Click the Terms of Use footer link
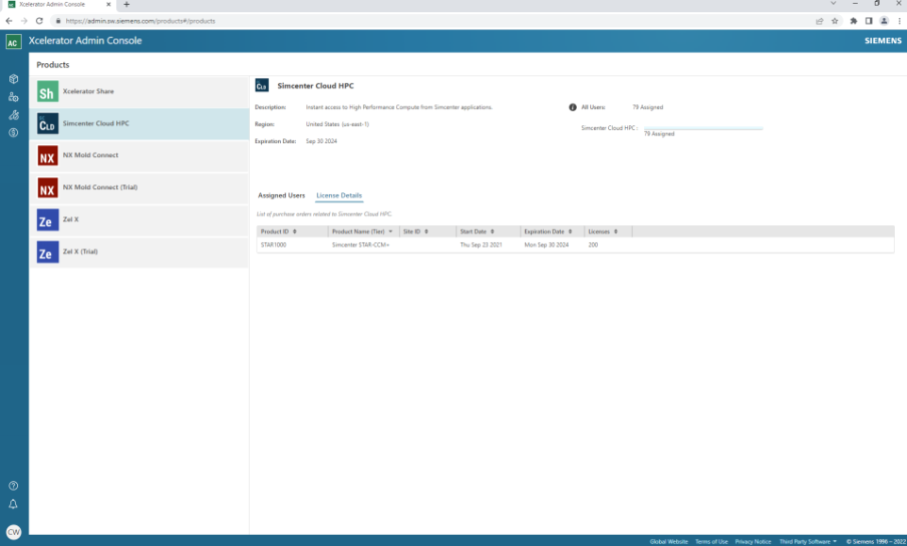This screenshot has width=907, height=546. point(712,541)
